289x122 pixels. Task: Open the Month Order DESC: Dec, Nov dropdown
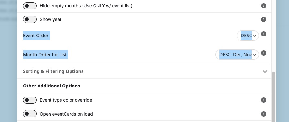point(237,55)
